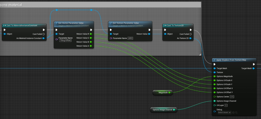Click the exec input pin on Cast To Texture2D

click(165, 30)
